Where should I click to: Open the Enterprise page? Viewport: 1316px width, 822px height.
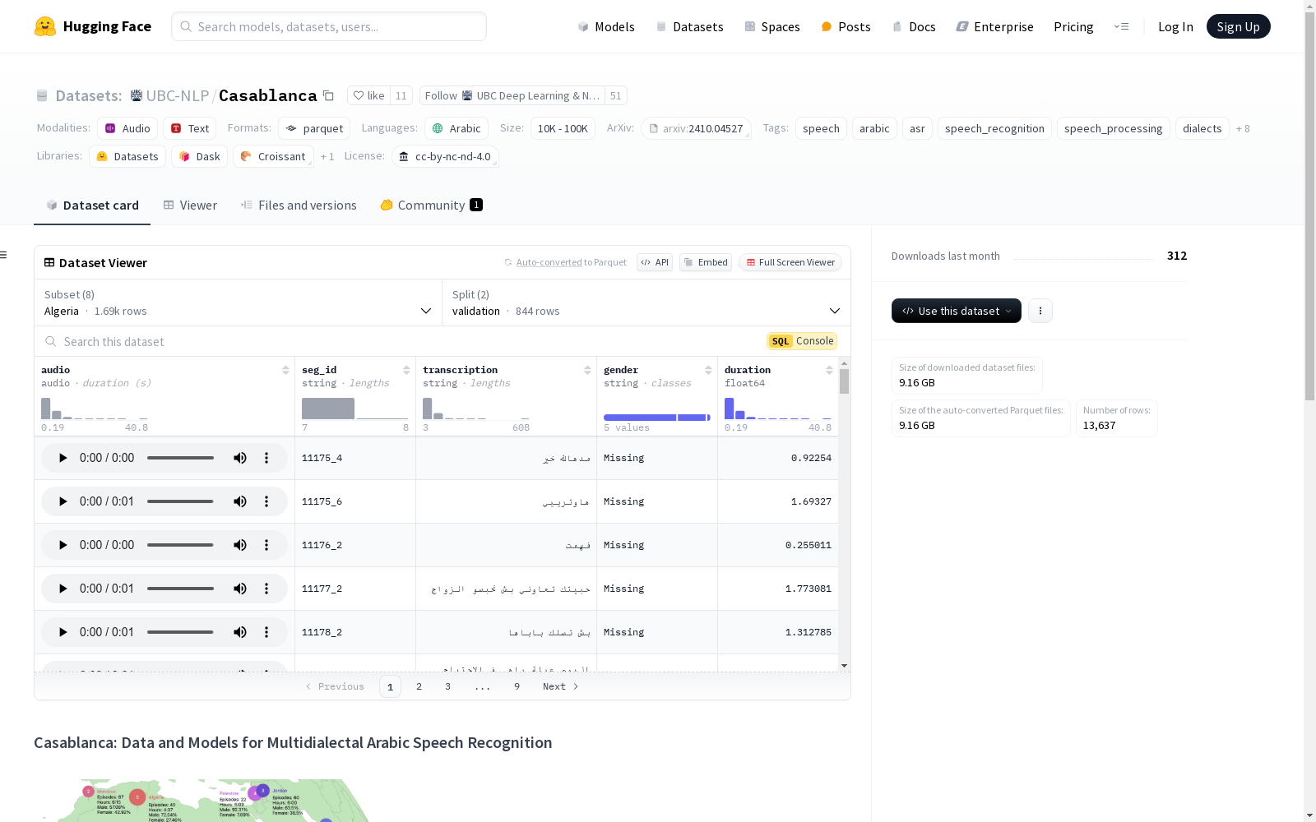tap(994, 26)
